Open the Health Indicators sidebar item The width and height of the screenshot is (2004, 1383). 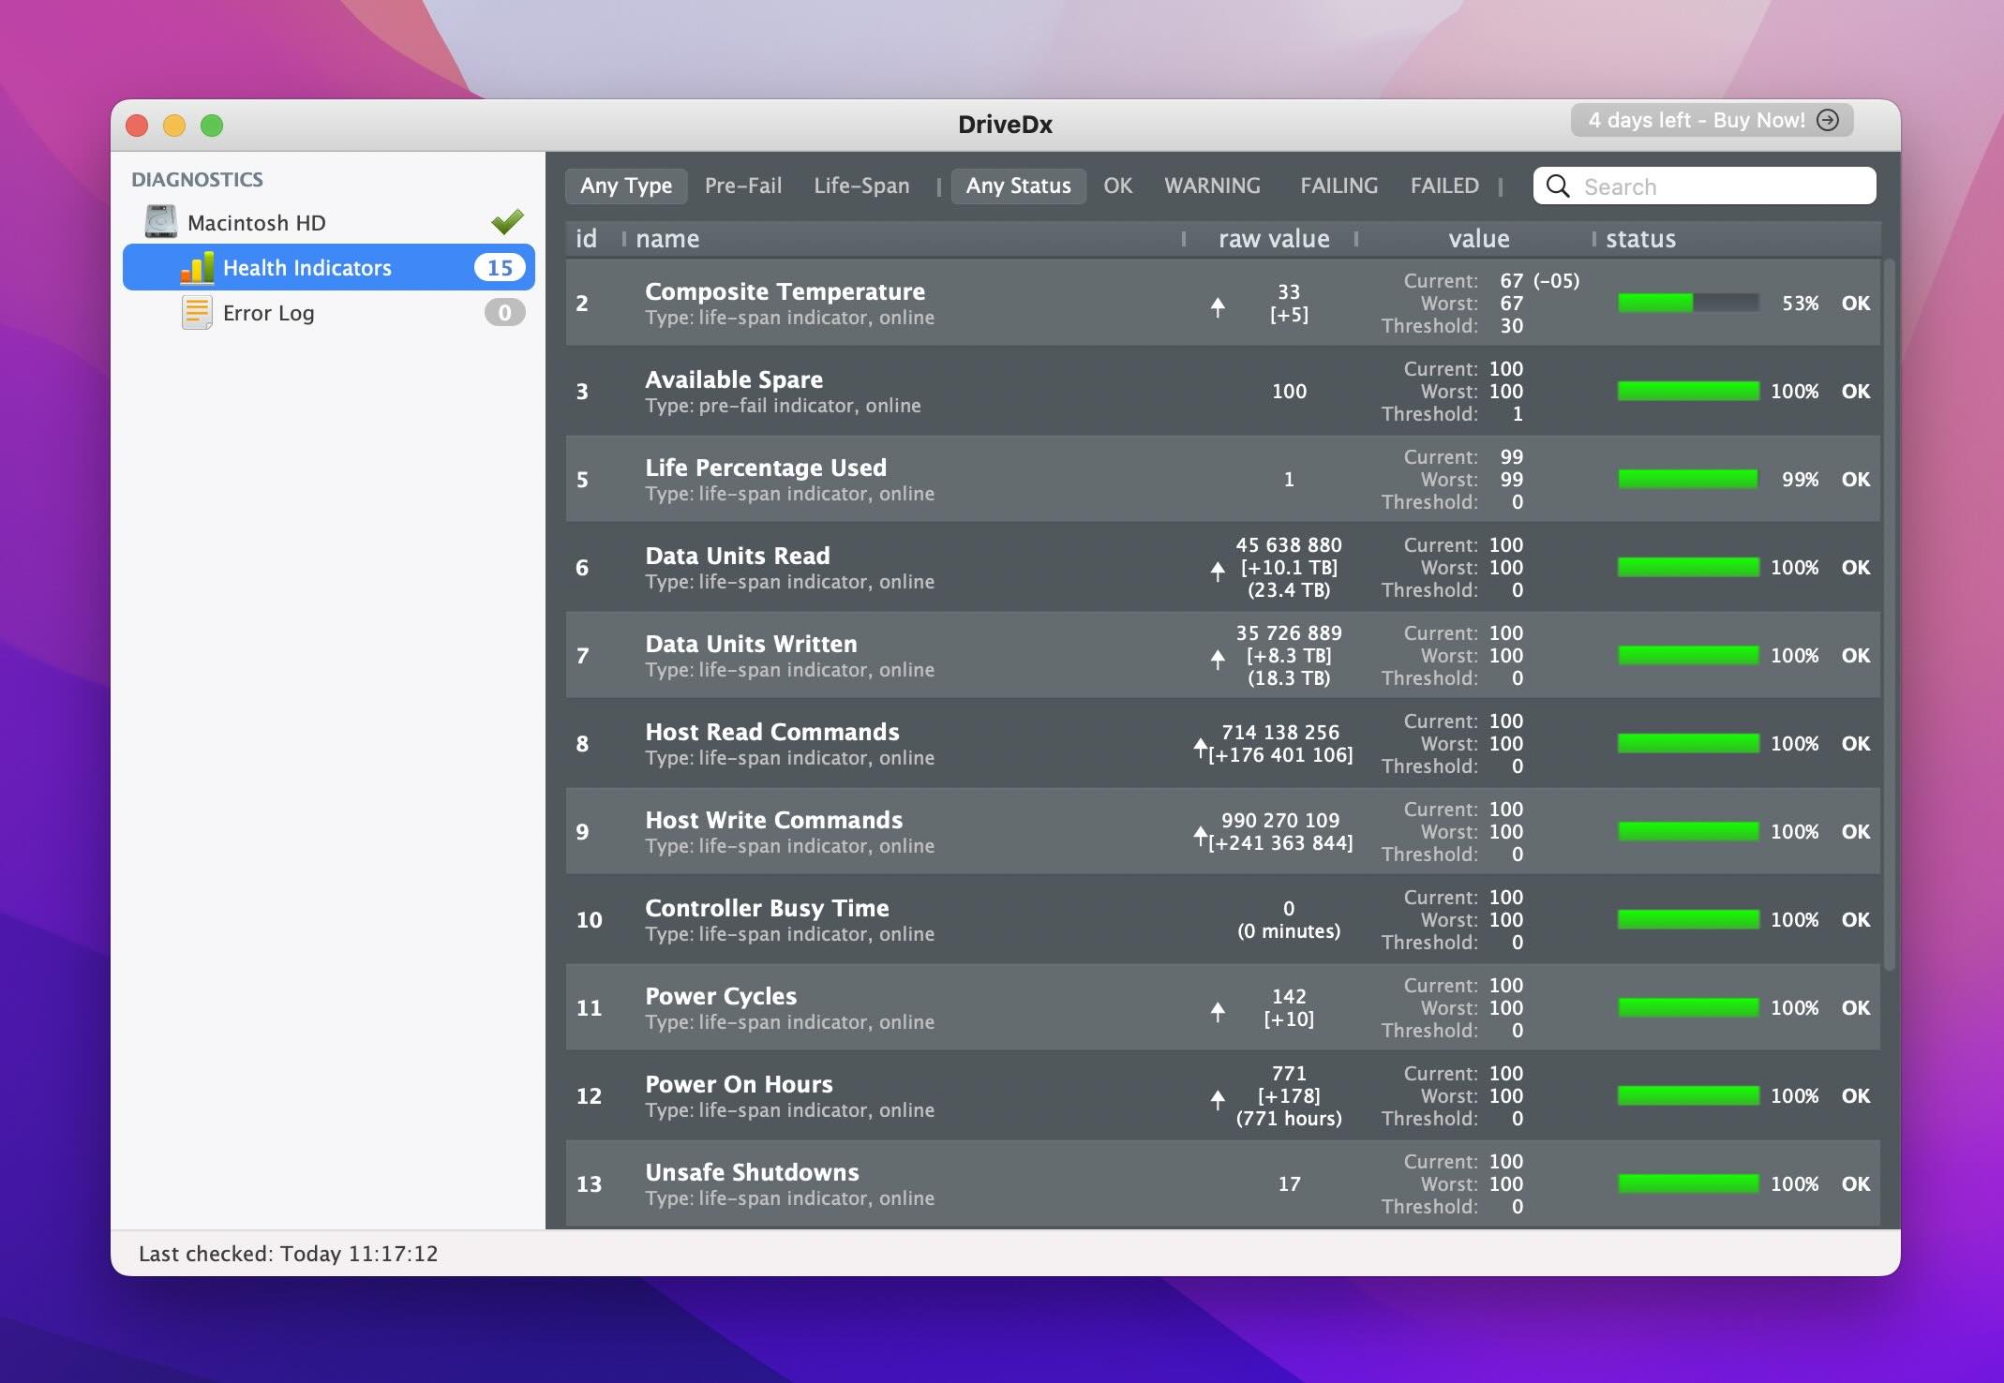tap(329, 268)
